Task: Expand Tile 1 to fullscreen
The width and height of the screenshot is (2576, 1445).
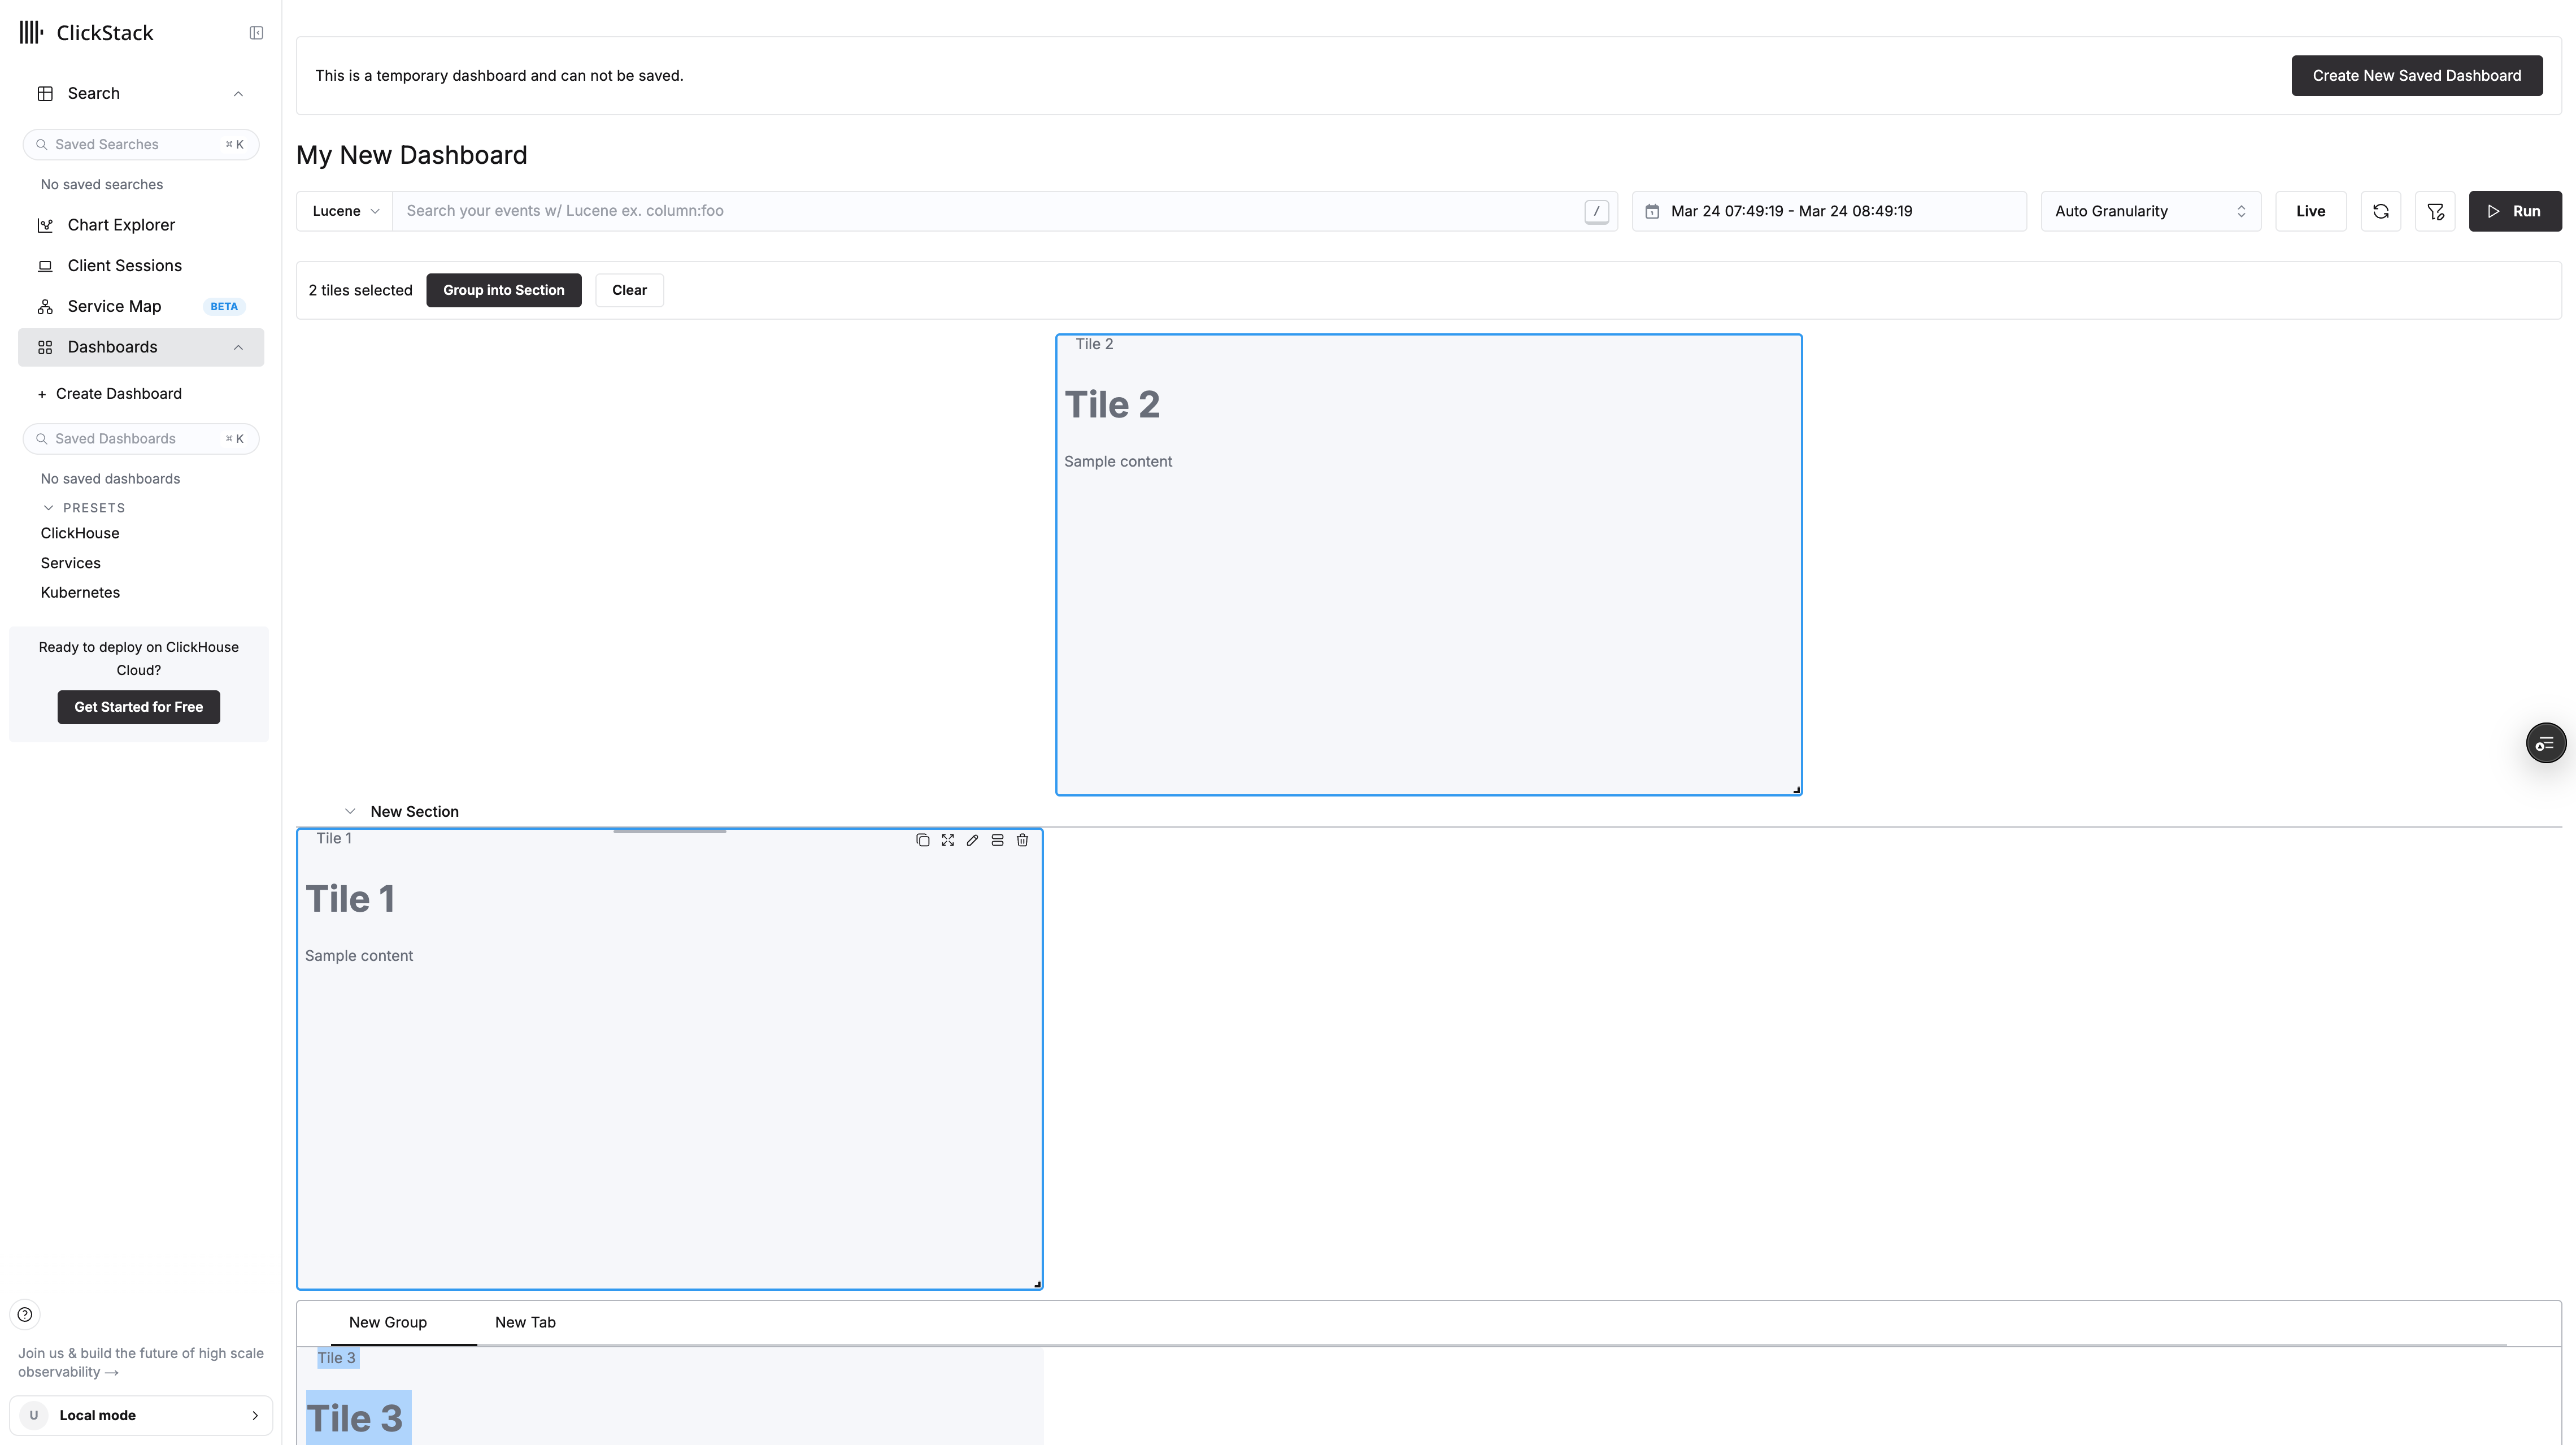Action: coord(947,840)
